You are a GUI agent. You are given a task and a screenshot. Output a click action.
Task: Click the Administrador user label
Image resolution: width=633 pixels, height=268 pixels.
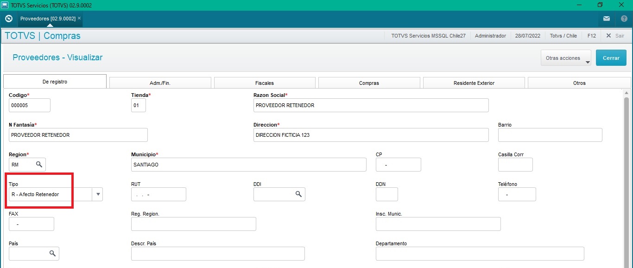click(x=490, y=36)
